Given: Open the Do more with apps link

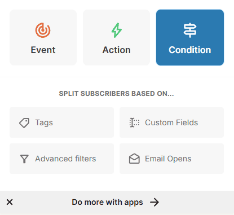Looking at the screenshot, I should coord(107,202).
